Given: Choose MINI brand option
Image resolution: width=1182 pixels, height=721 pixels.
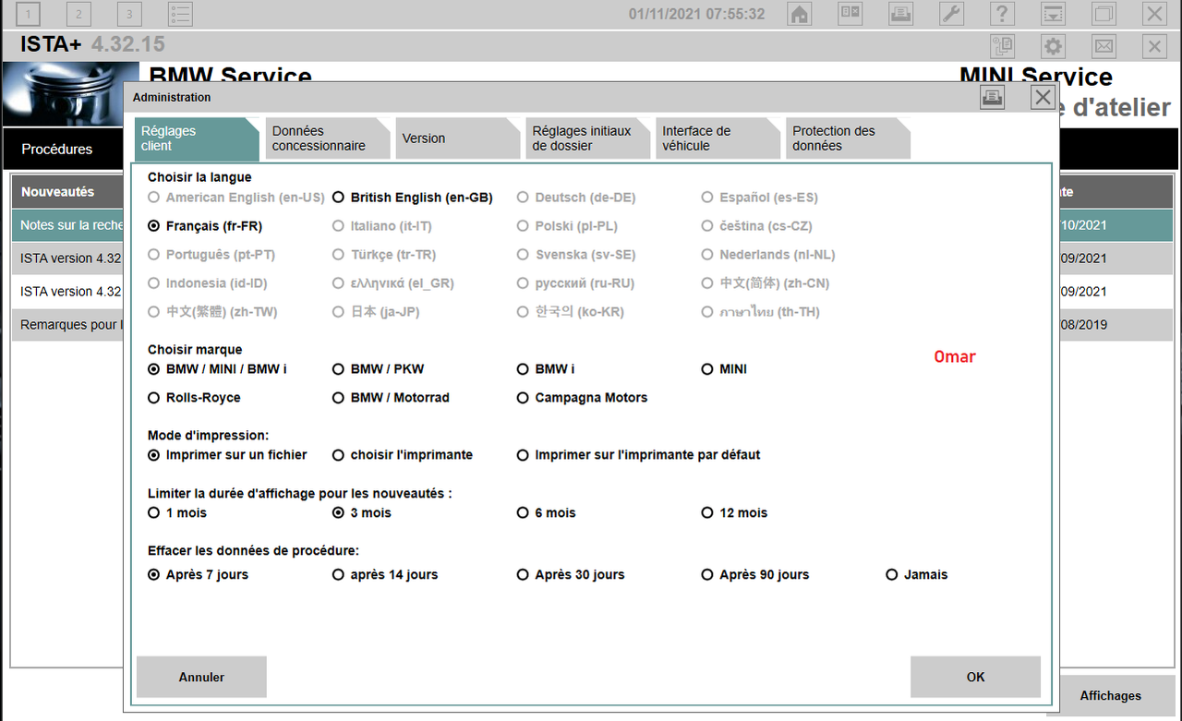Looking at the screenshot, I should point(725,369).
